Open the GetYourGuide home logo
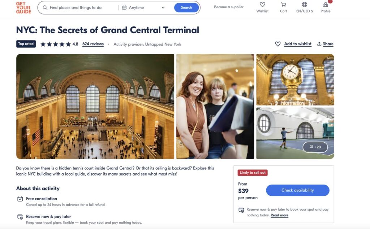This screenshot has height=229, width=370. click(x=23, y=8)
